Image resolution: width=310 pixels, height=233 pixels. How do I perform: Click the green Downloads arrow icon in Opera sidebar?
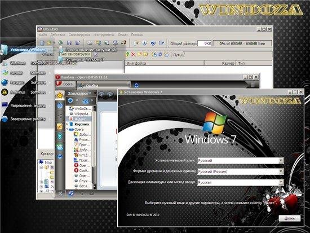coord(60,136)
